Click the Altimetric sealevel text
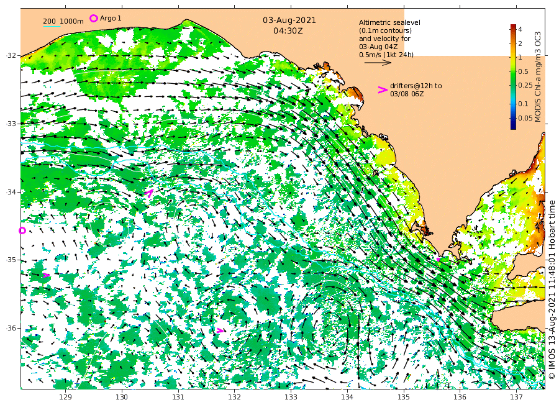The height and width of the screenshot is (410, 559). [x=389, y=22]
